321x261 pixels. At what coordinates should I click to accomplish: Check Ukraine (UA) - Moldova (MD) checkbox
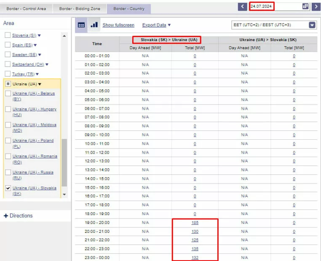[x=8, y=125]
